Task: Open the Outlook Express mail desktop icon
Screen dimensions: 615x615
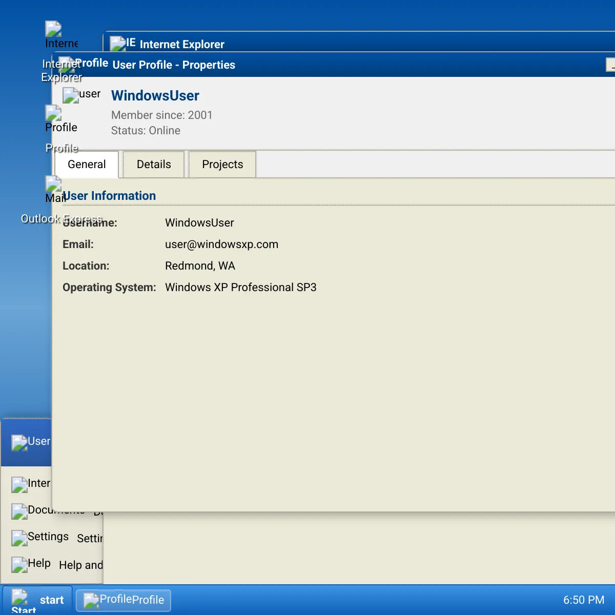Action: 53,184
